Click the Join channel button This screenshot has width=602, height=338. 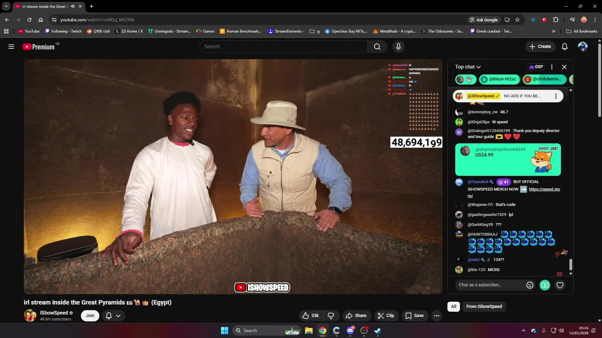point(90,315)
